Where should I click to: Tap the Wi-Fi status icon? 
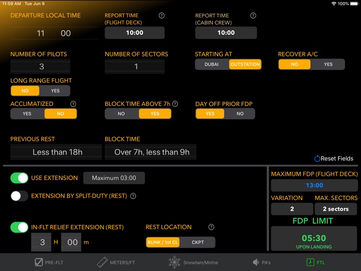[334, 4]
